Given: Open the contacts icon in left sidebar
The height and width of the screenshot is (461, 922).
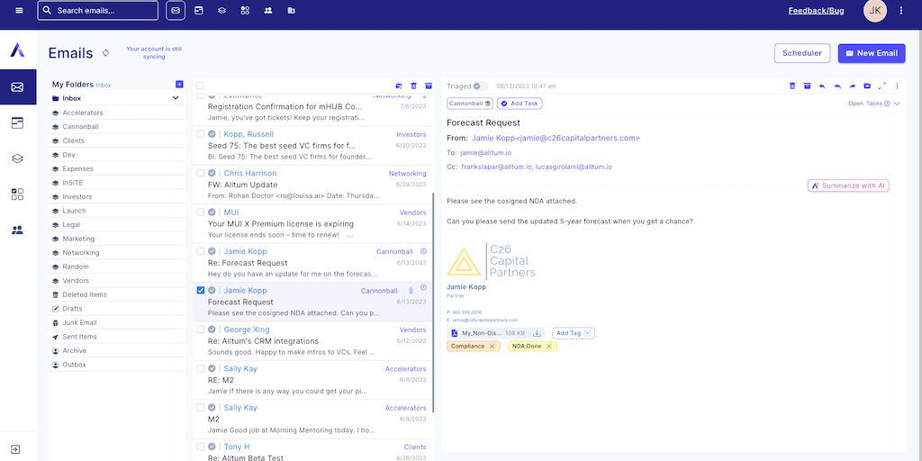Looking at the screenshot, I should [x=17, y=230].
